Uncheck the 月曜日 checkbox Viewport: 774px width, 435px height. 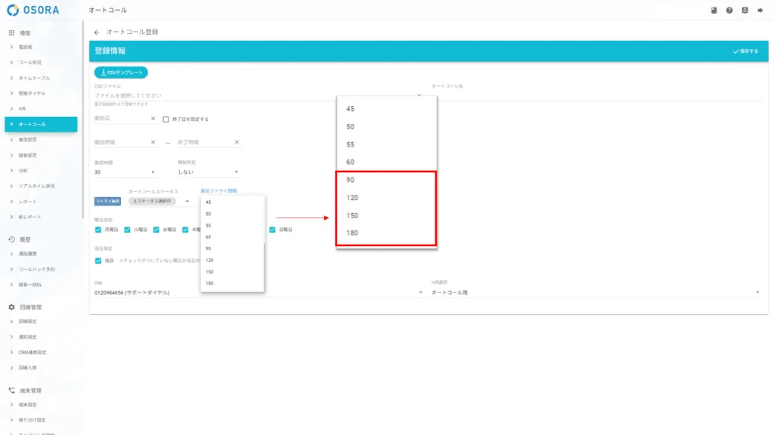click(98, 230)
